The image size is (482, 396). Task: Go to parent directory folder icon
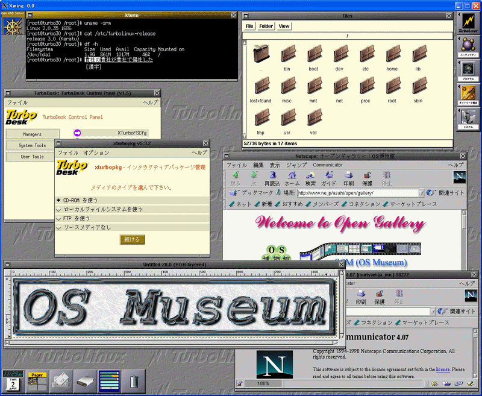(x=261, y=54)
